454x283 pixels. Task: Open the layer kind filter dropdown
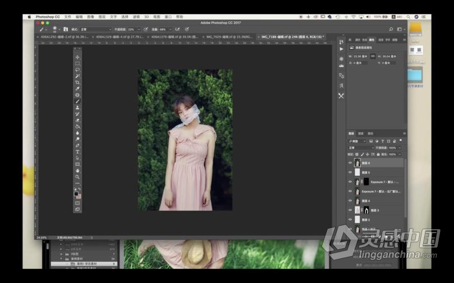(357, 141)
